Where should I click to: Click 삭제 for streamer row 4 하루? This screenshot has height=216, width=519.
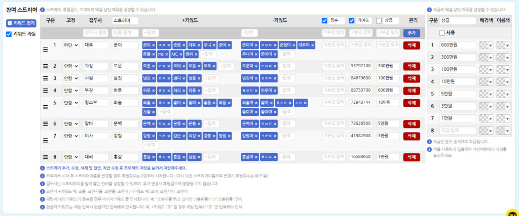[x=412, y=90]
